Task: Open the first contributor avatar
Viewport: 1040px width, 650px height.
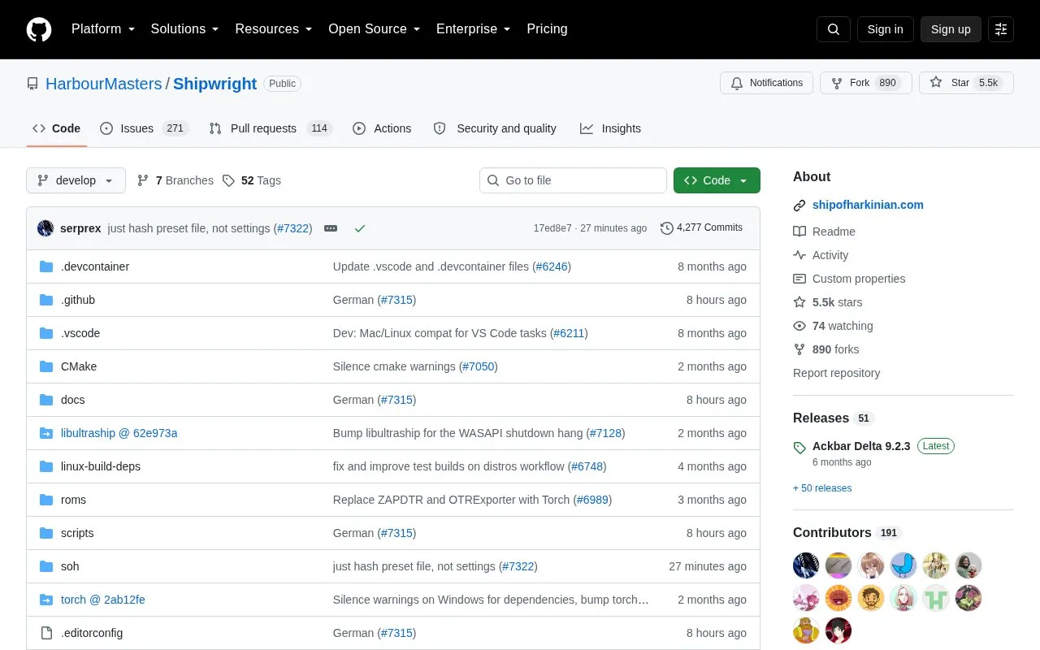Action: click(x=806, y=565)
